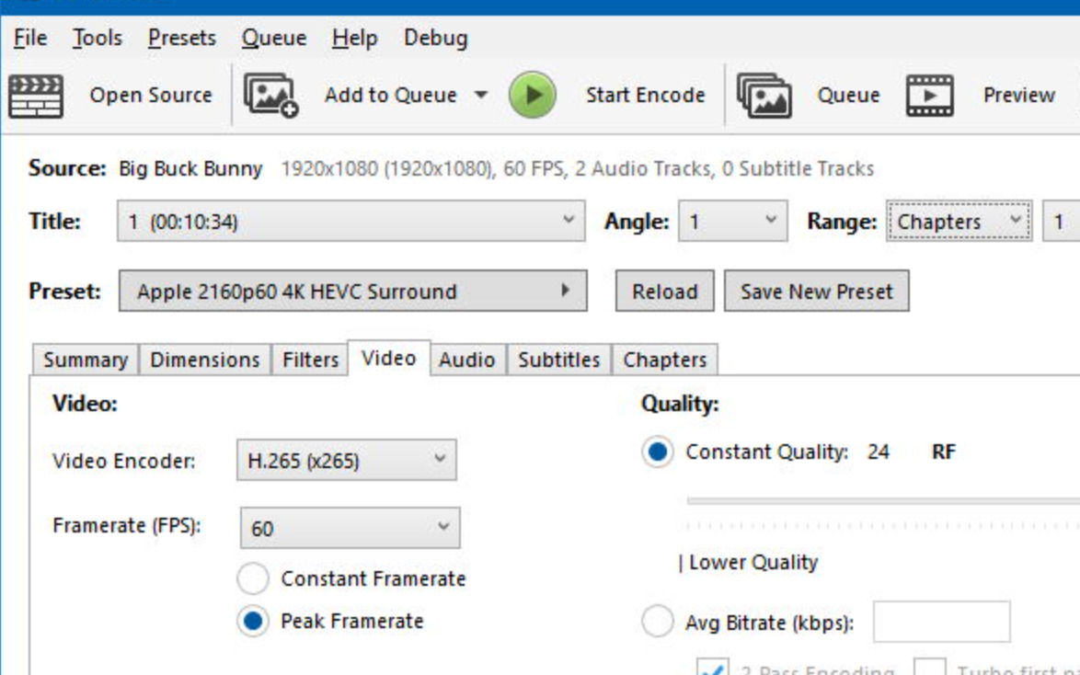Viewport: 1080px width, 675px height.
Task: Click the Avg Bitrate kbps input field
Action: point(941,623)
